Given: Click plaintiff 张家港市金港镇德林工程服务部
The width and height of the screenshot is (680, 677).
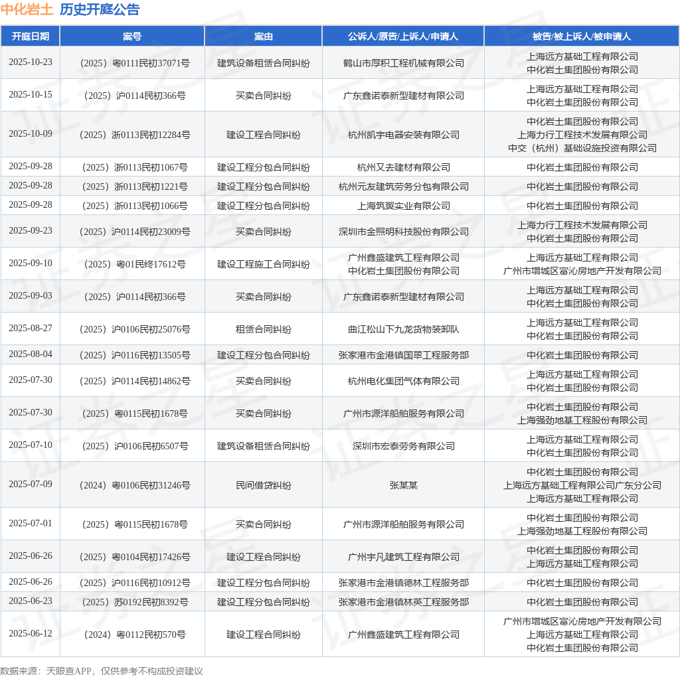Looking at the screenshot, I should point(403,583).
